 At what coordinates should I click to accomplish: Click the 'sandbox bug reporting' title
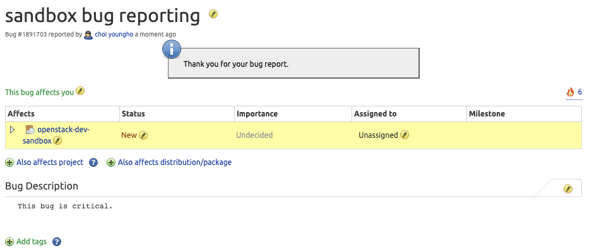(102, 16)
